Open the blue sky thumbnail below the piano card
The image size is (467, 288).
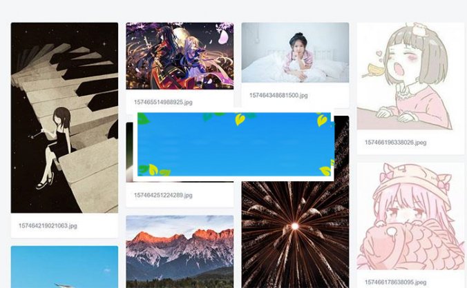coord(64,267)
